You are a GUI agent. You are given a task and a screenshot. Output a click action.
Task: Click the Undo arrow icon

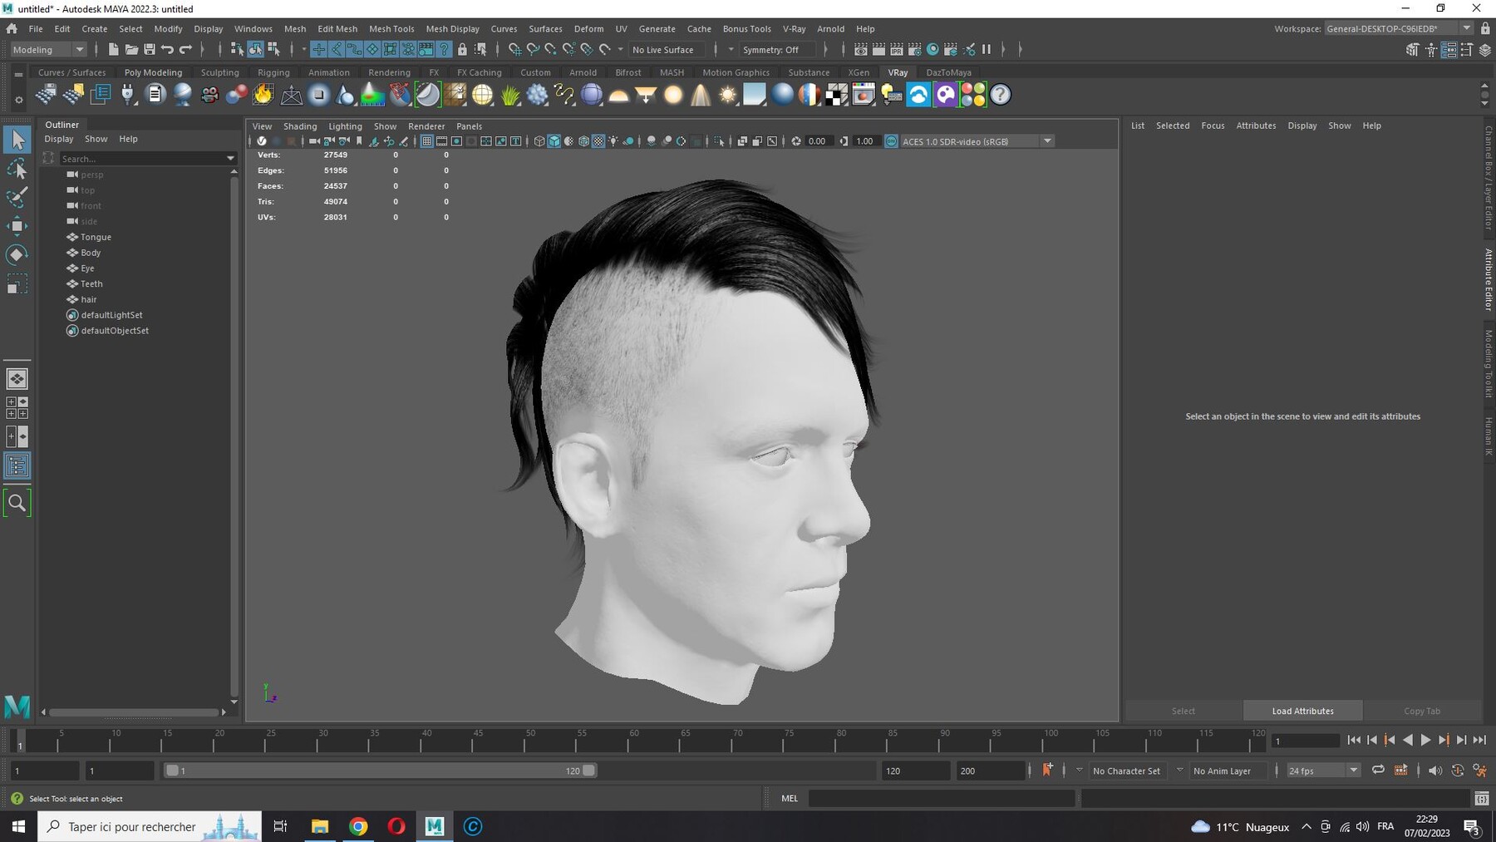click(168, 50)
